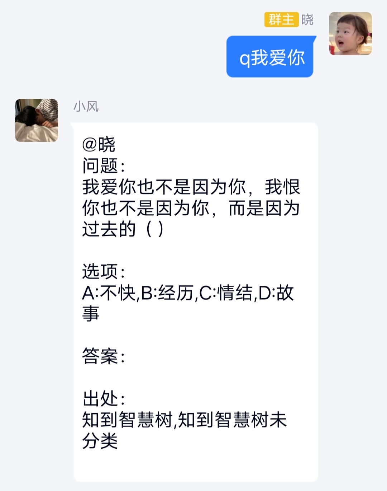Image resolution: width=387 pixels, height=491 pixels.
Task: Tap the 群主 badge
Action: 281,19
